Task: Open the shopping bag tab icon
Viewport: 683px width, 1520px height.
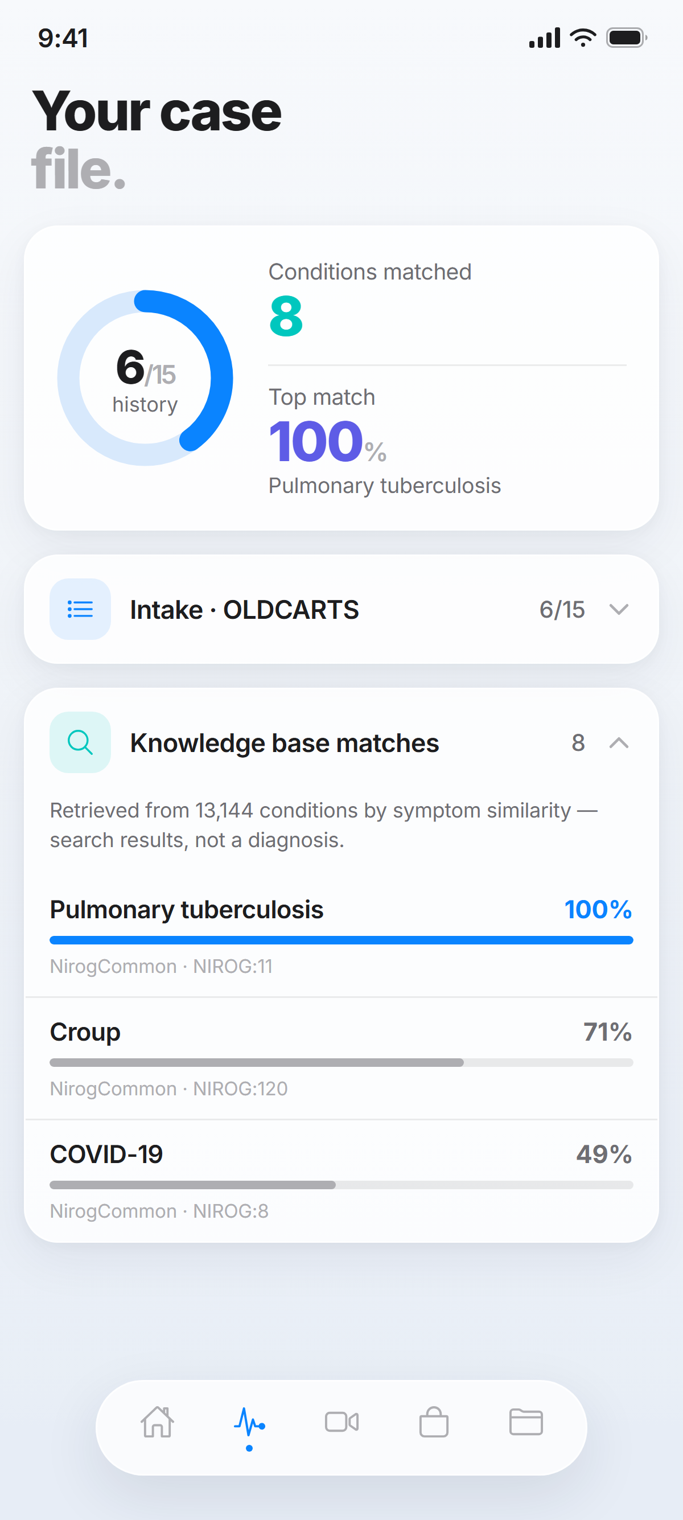Action: (x=434, y=1422)
